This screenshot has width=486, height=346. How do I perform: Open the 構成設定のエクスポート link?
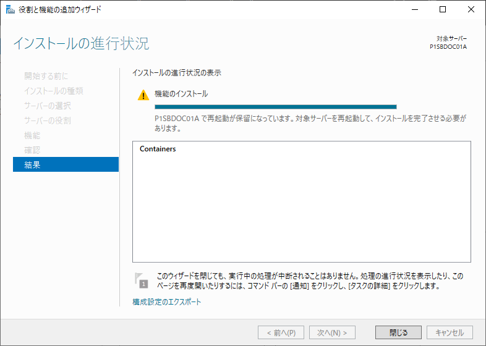pos(167,302)
